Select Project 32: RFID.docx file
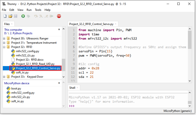 [30, 60]
